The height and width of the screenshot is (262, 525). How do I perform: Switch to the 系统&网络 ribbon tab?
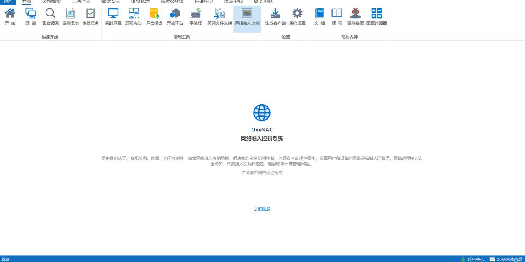(172, 2)
